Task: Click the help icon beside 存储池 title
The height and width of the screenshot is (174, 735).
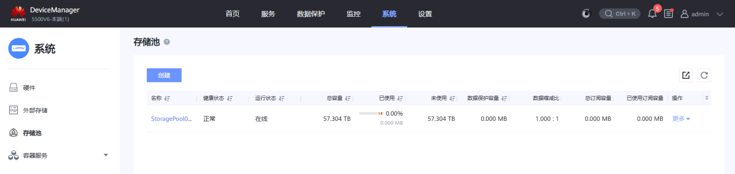Action: 167,42
